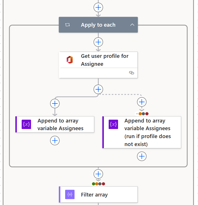This screenshot has height=205, width=198.
Task: Add action below left Append to array
Action: (55, 140)
